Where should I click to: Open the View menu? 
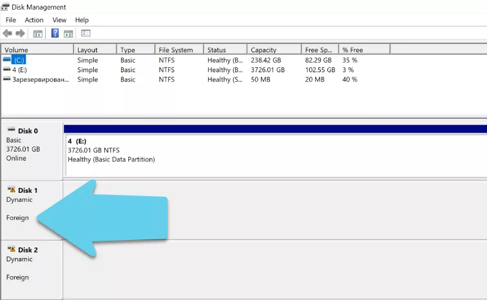pos(59,20)
